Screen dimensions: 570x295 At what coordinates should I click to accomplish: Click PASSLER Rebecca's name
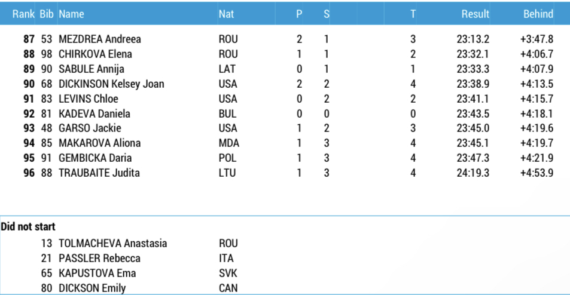(99, 259)
